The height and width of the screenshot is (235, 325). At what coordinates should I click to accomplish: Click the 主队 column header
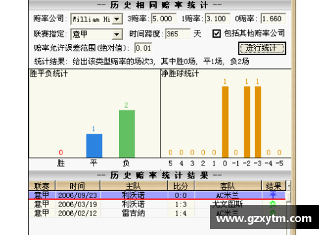tap(134, 186)
